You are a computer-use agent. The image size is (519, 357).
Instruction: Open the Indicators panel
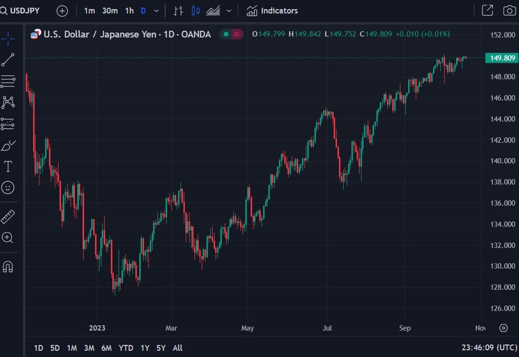coord(272,11)
